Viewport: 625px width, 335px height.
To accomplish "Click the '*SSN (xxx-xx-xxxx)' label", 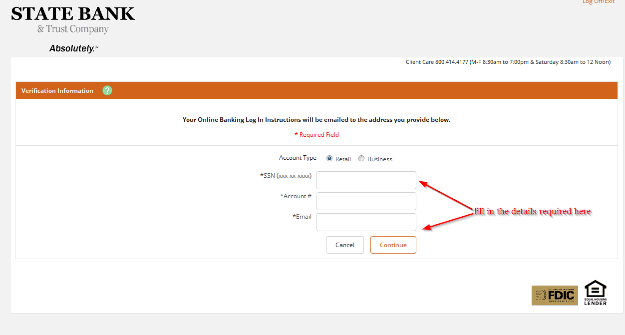I will point(286,176).
